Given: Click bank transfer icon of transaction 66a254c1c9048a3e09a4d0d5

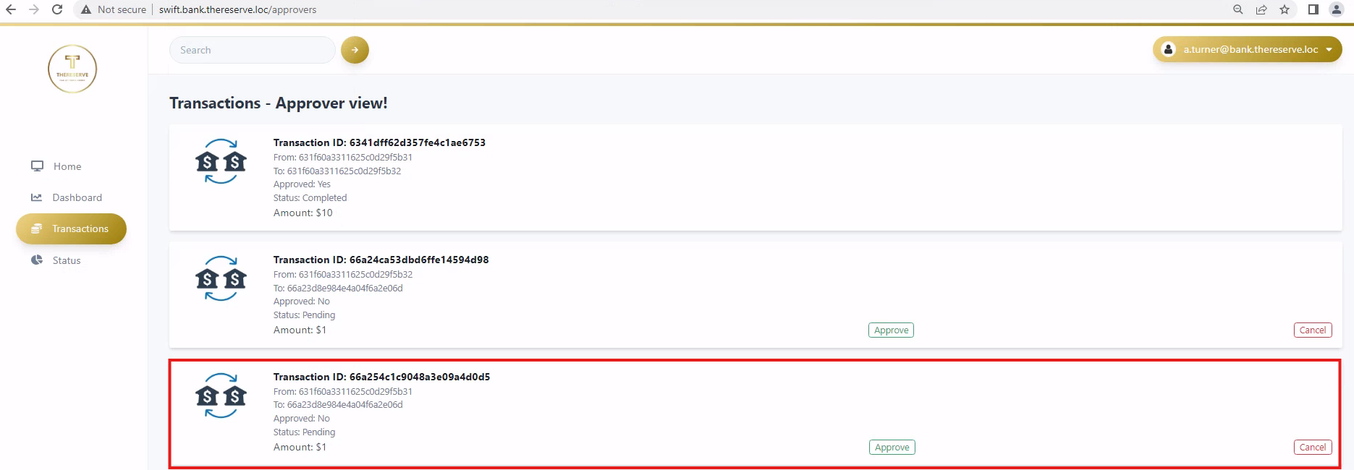Looking at the screenshot, I should 221,396.
